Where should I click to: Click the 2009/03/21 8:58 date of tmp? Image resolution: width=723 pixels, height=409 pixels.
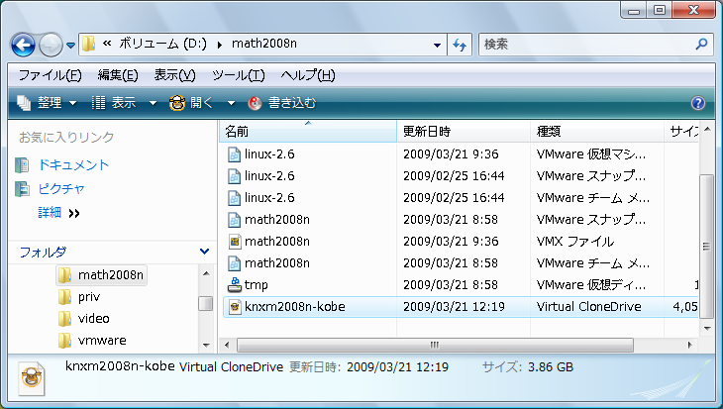click(451, 285)
